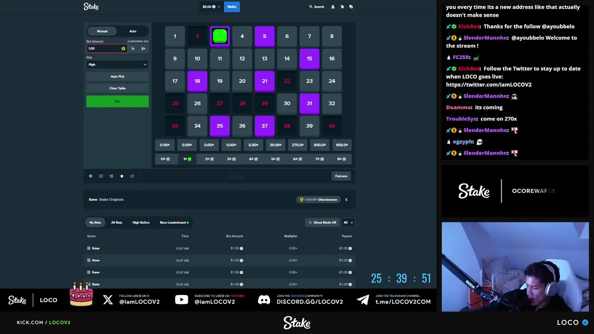Image resolution: width=594 pixels, height=334 pixels.
Task: Open the Risk High dropdown
Action: [117, 65]
